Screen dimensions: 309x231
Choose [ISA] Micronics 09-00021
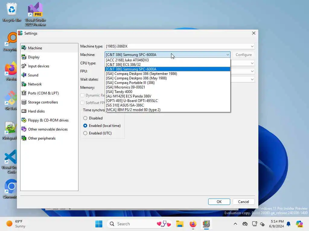[x=167, y=87]
